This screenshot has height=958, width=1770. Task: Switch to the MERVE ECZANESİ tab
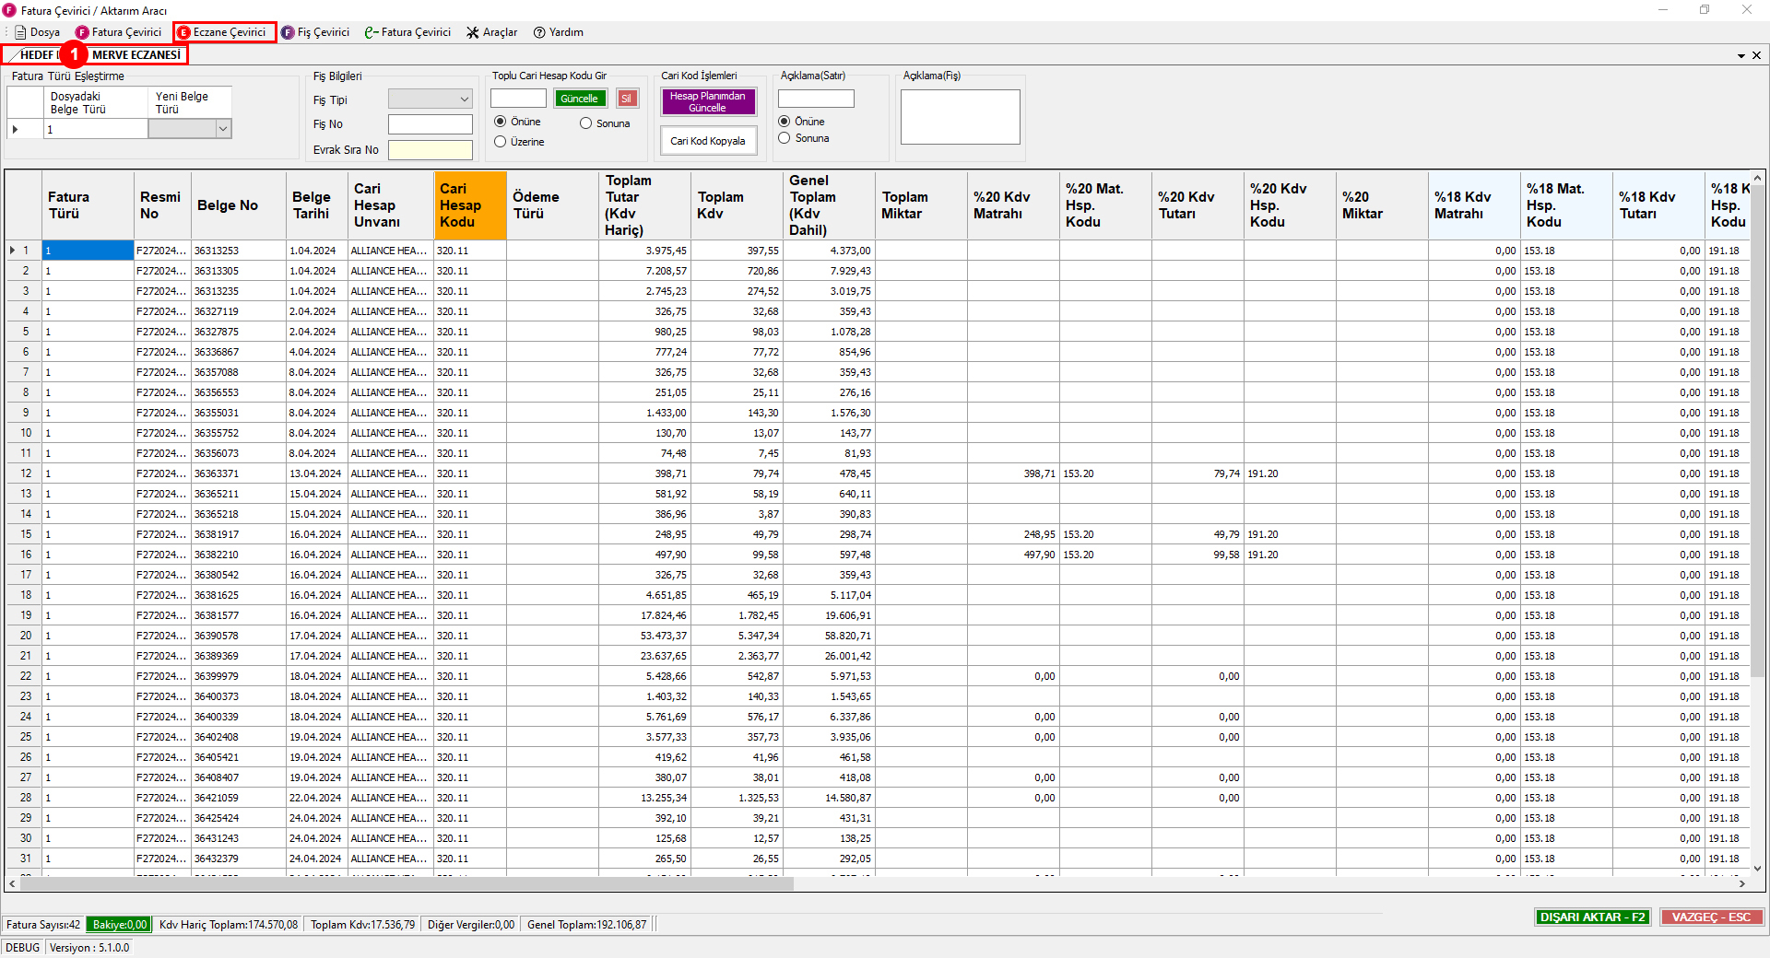pos(136,55)
